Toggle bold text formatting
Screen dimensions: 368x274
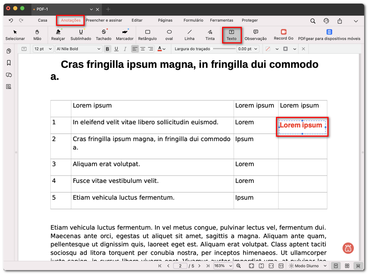(x=108, y=49)
